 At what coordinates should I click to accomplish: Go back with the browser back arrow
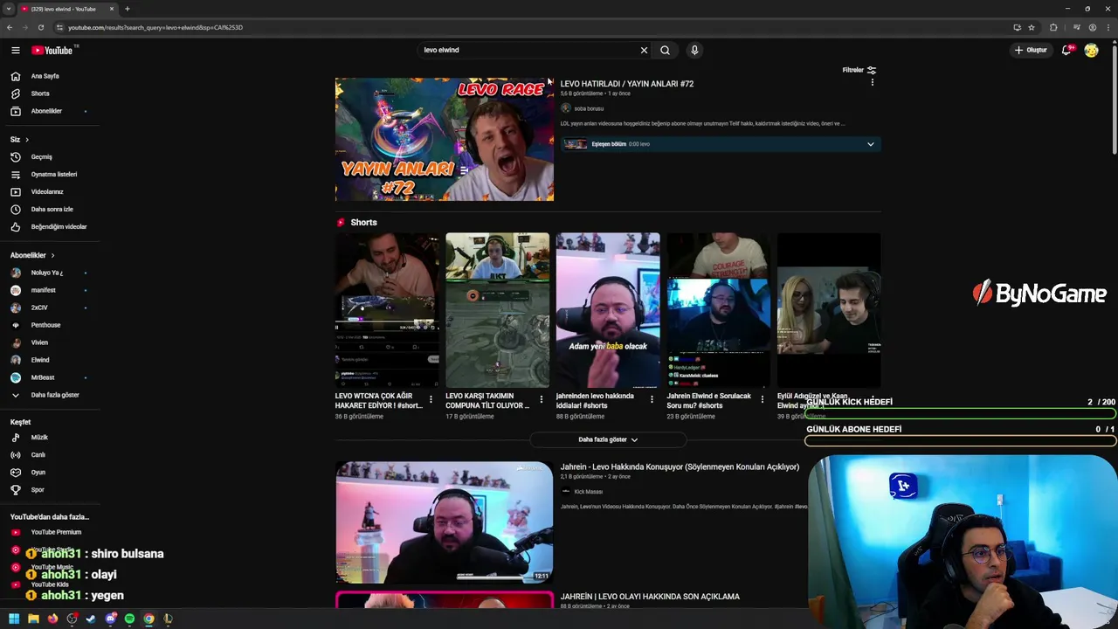[10, 27]
